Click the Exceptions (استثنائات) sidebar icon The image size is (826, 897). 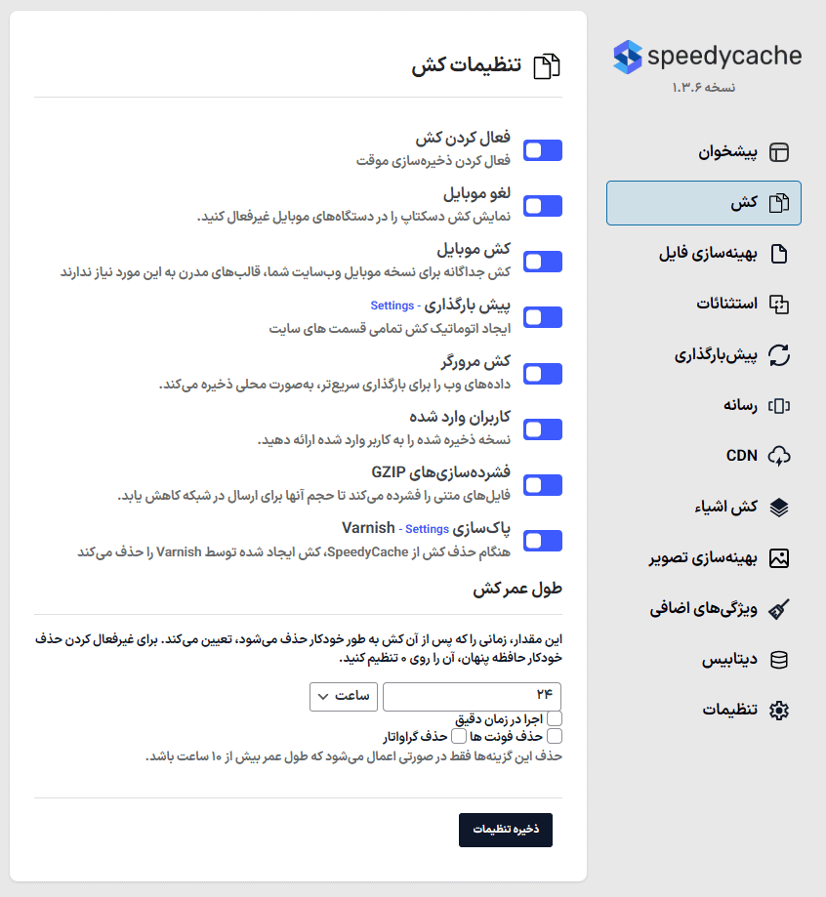pyautogui.click(x=779, y=305)
